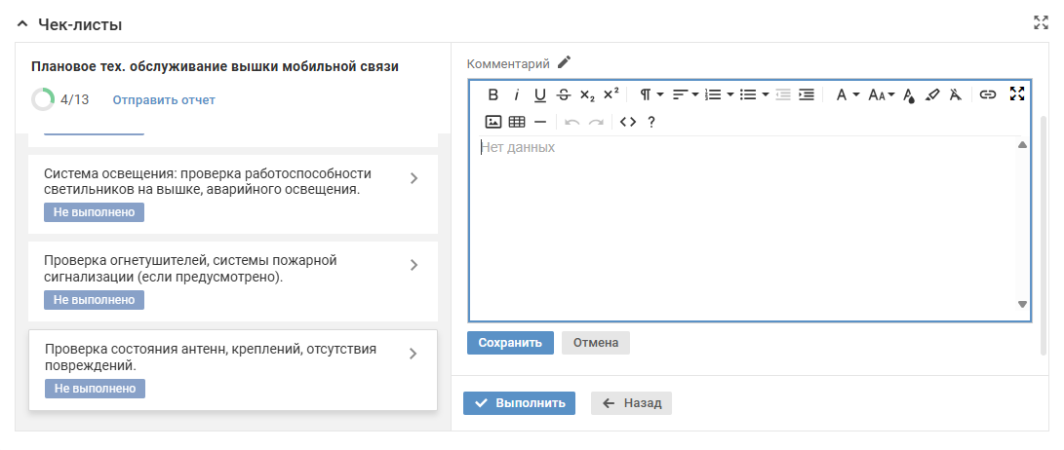Toggle superscript formatting

coord(611,94)
